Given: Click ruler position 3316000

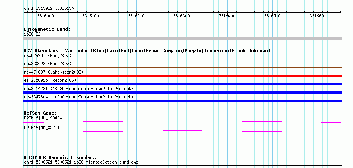Looking at the screenshot, I should tap(46, 16).
